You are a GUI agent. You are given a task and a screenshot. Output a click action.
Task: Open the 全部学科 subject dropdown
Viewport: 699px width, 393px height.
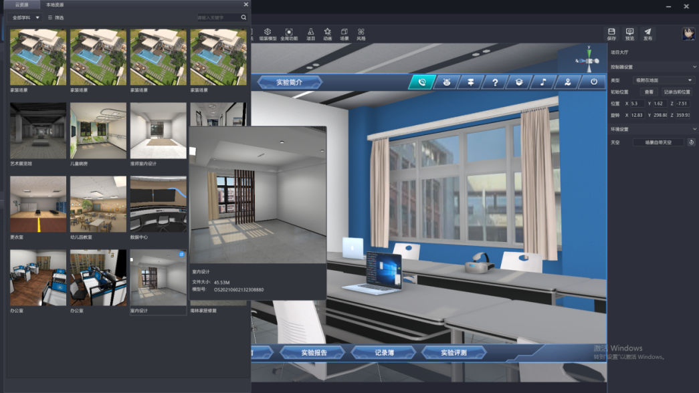(x=26, y=17)
